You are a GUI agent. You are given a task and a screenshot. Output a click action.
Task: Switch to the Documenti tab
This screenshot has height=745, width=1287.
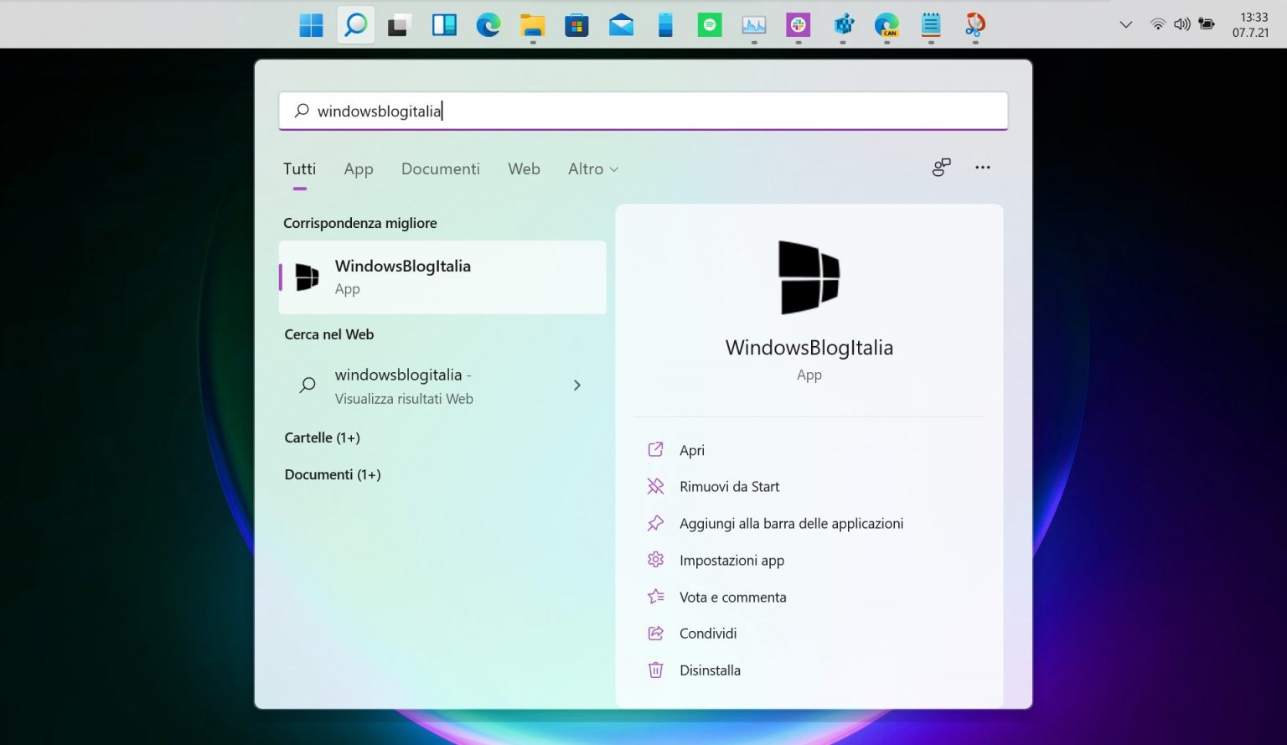tap(440, 168)
